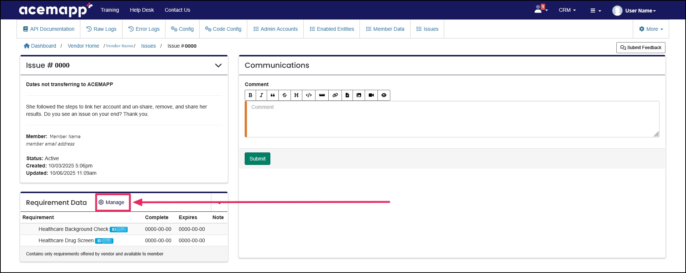Apply italic formatting in comment editor
Screen dimensions: 686x273
(262, 95)
